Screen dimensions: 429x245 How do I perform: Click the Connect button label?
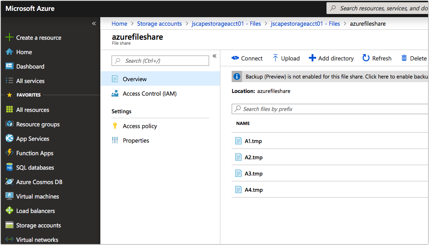[x=252, y=58]
